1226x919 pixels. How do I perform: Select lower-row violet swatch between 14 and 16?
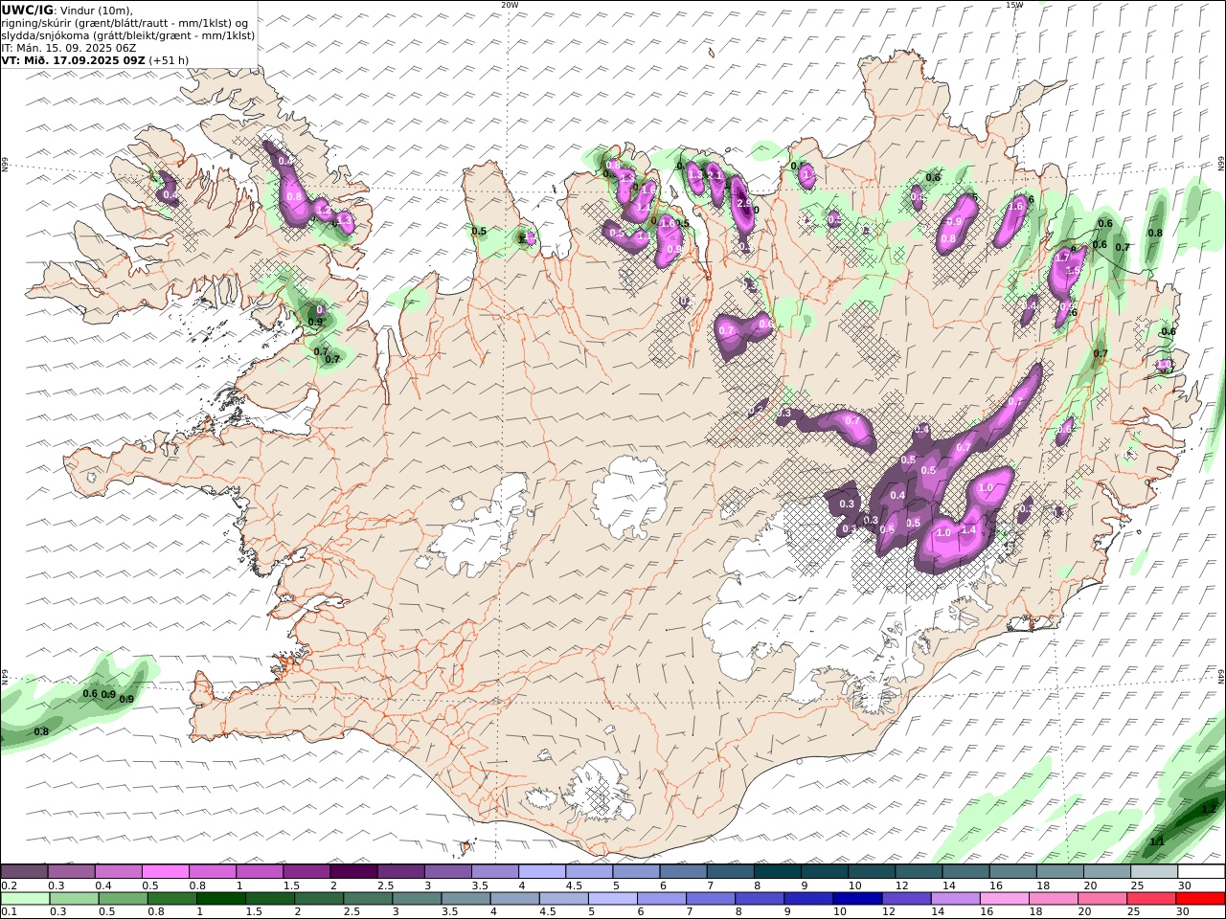pos(955,899)
